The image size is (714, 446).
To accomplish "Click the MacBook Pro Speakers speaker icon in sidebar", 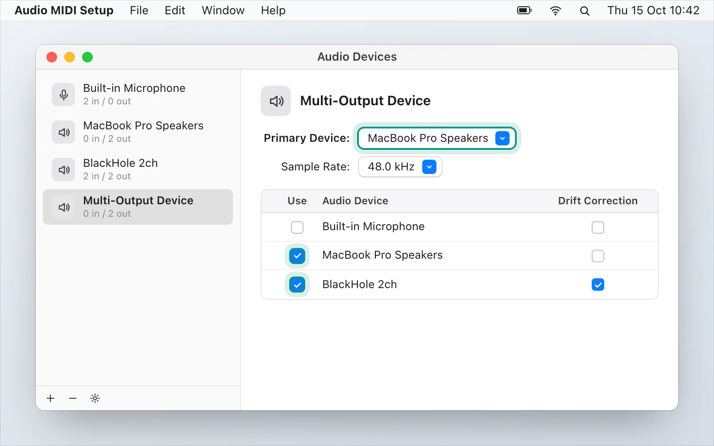I will (63, 132).
